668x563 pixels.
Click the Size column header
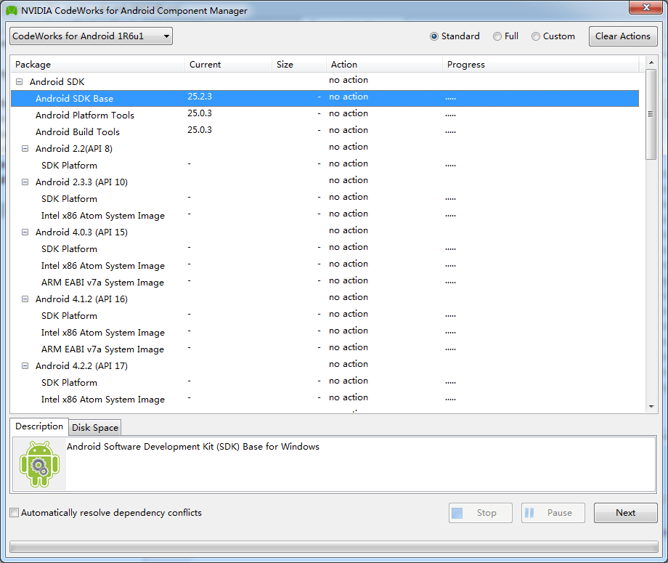299,65
